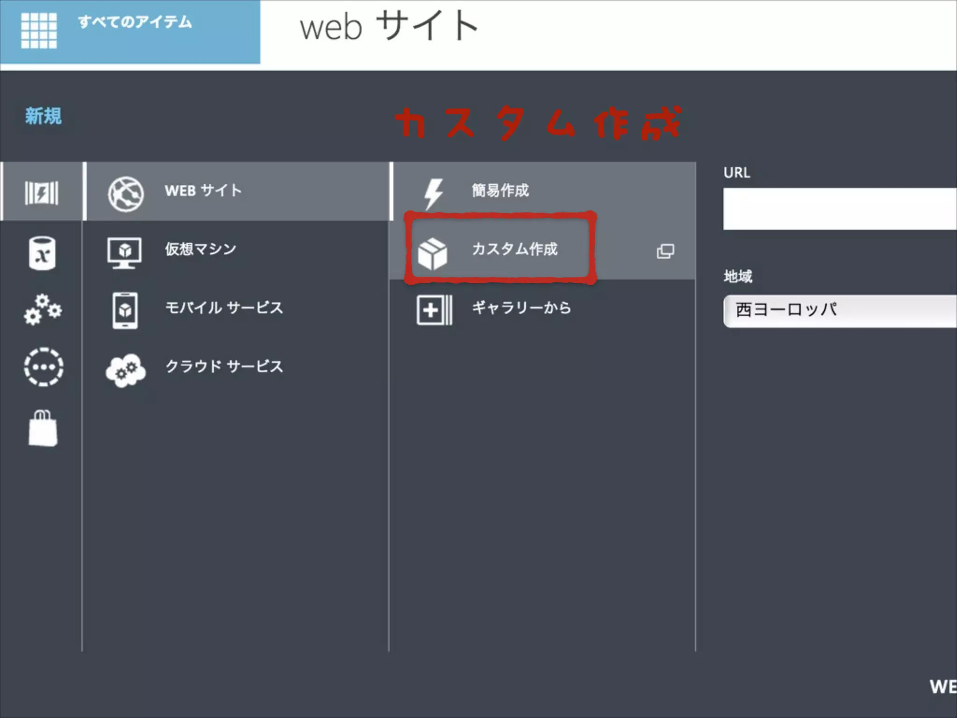Click the 新規 heading link
The image size is (957, 718).
point(43,116)
